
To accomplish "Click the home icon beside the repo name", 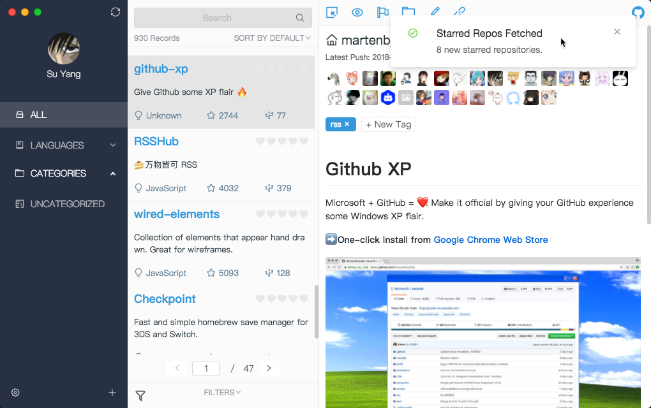I will coord(332,40).
